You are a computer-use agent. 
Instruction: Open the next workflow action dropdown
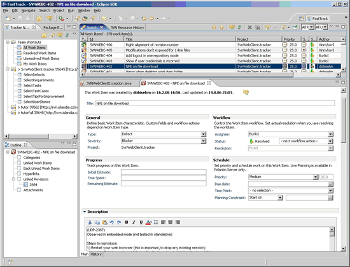pos(330,141)
